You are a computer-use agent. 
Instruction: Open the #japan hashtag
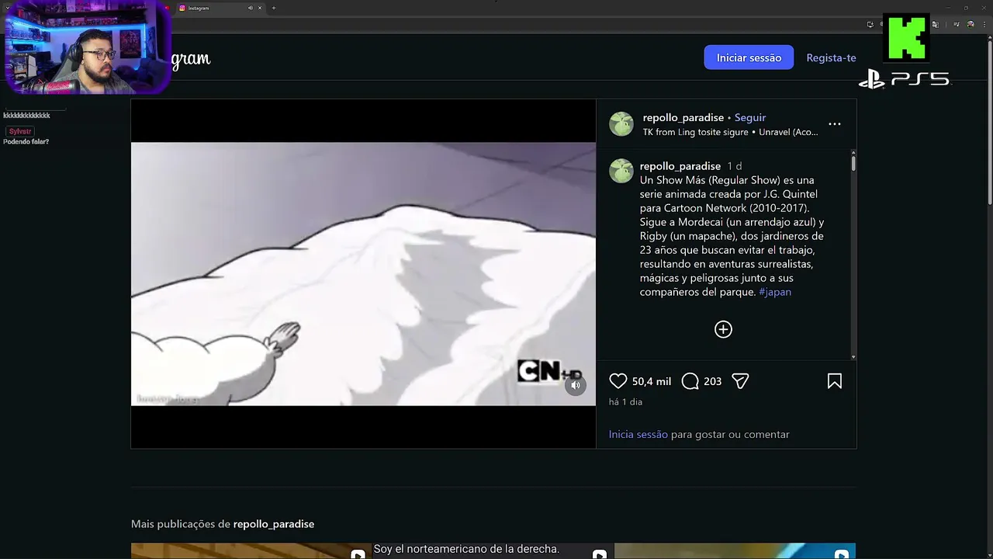tap(775, 292)
